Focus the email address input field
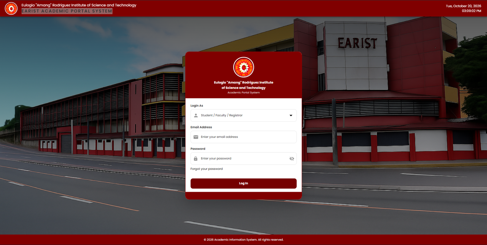The height and width of the screenshot is (245, 487). tap(243, 137)
